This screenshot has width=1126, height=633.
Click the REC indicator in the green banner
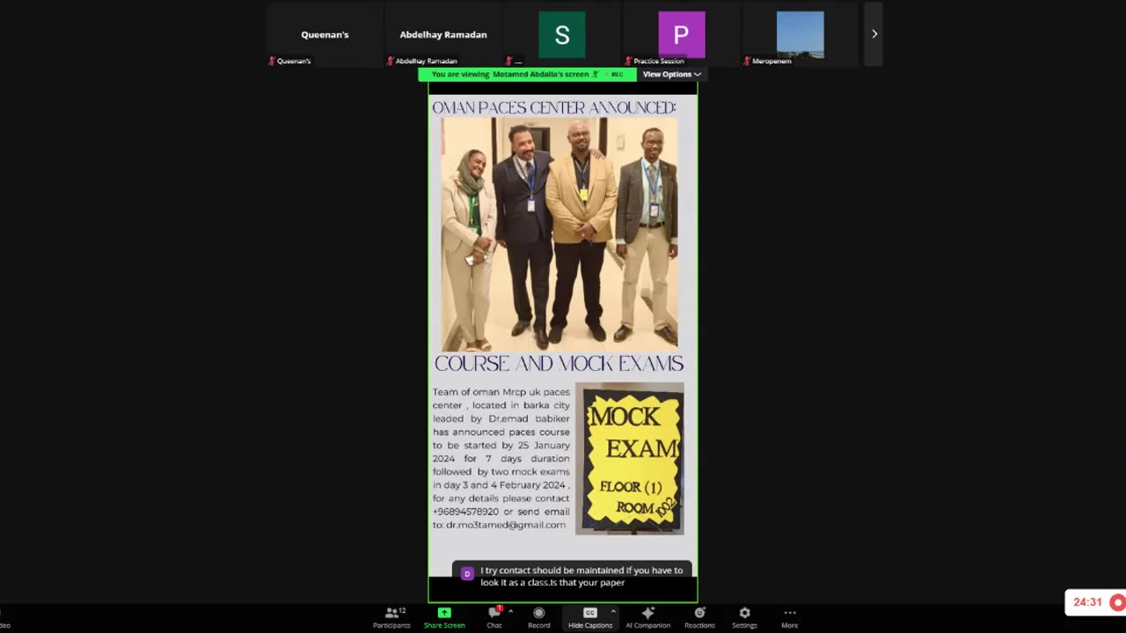[618, 75]
